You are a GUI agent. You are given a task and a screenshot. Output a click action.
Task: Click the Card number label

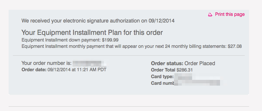coord(162,83)
